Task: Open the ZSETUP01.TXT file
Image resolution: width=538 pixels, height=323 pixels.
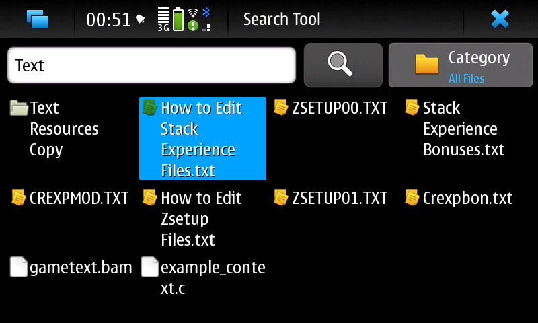Action: 331,198
